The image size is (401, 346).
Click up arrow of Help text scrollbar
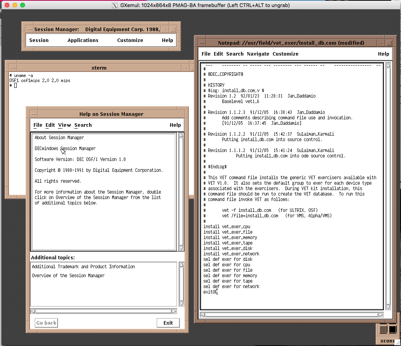coord(181,135)
